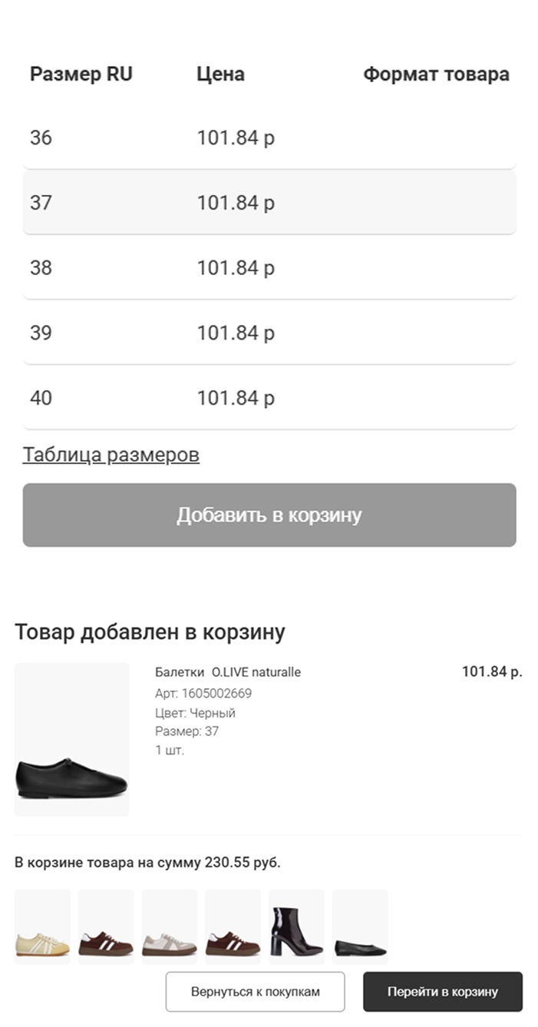
Task: Go to cart via Перейти в корзину
Action: pos(442,992)
